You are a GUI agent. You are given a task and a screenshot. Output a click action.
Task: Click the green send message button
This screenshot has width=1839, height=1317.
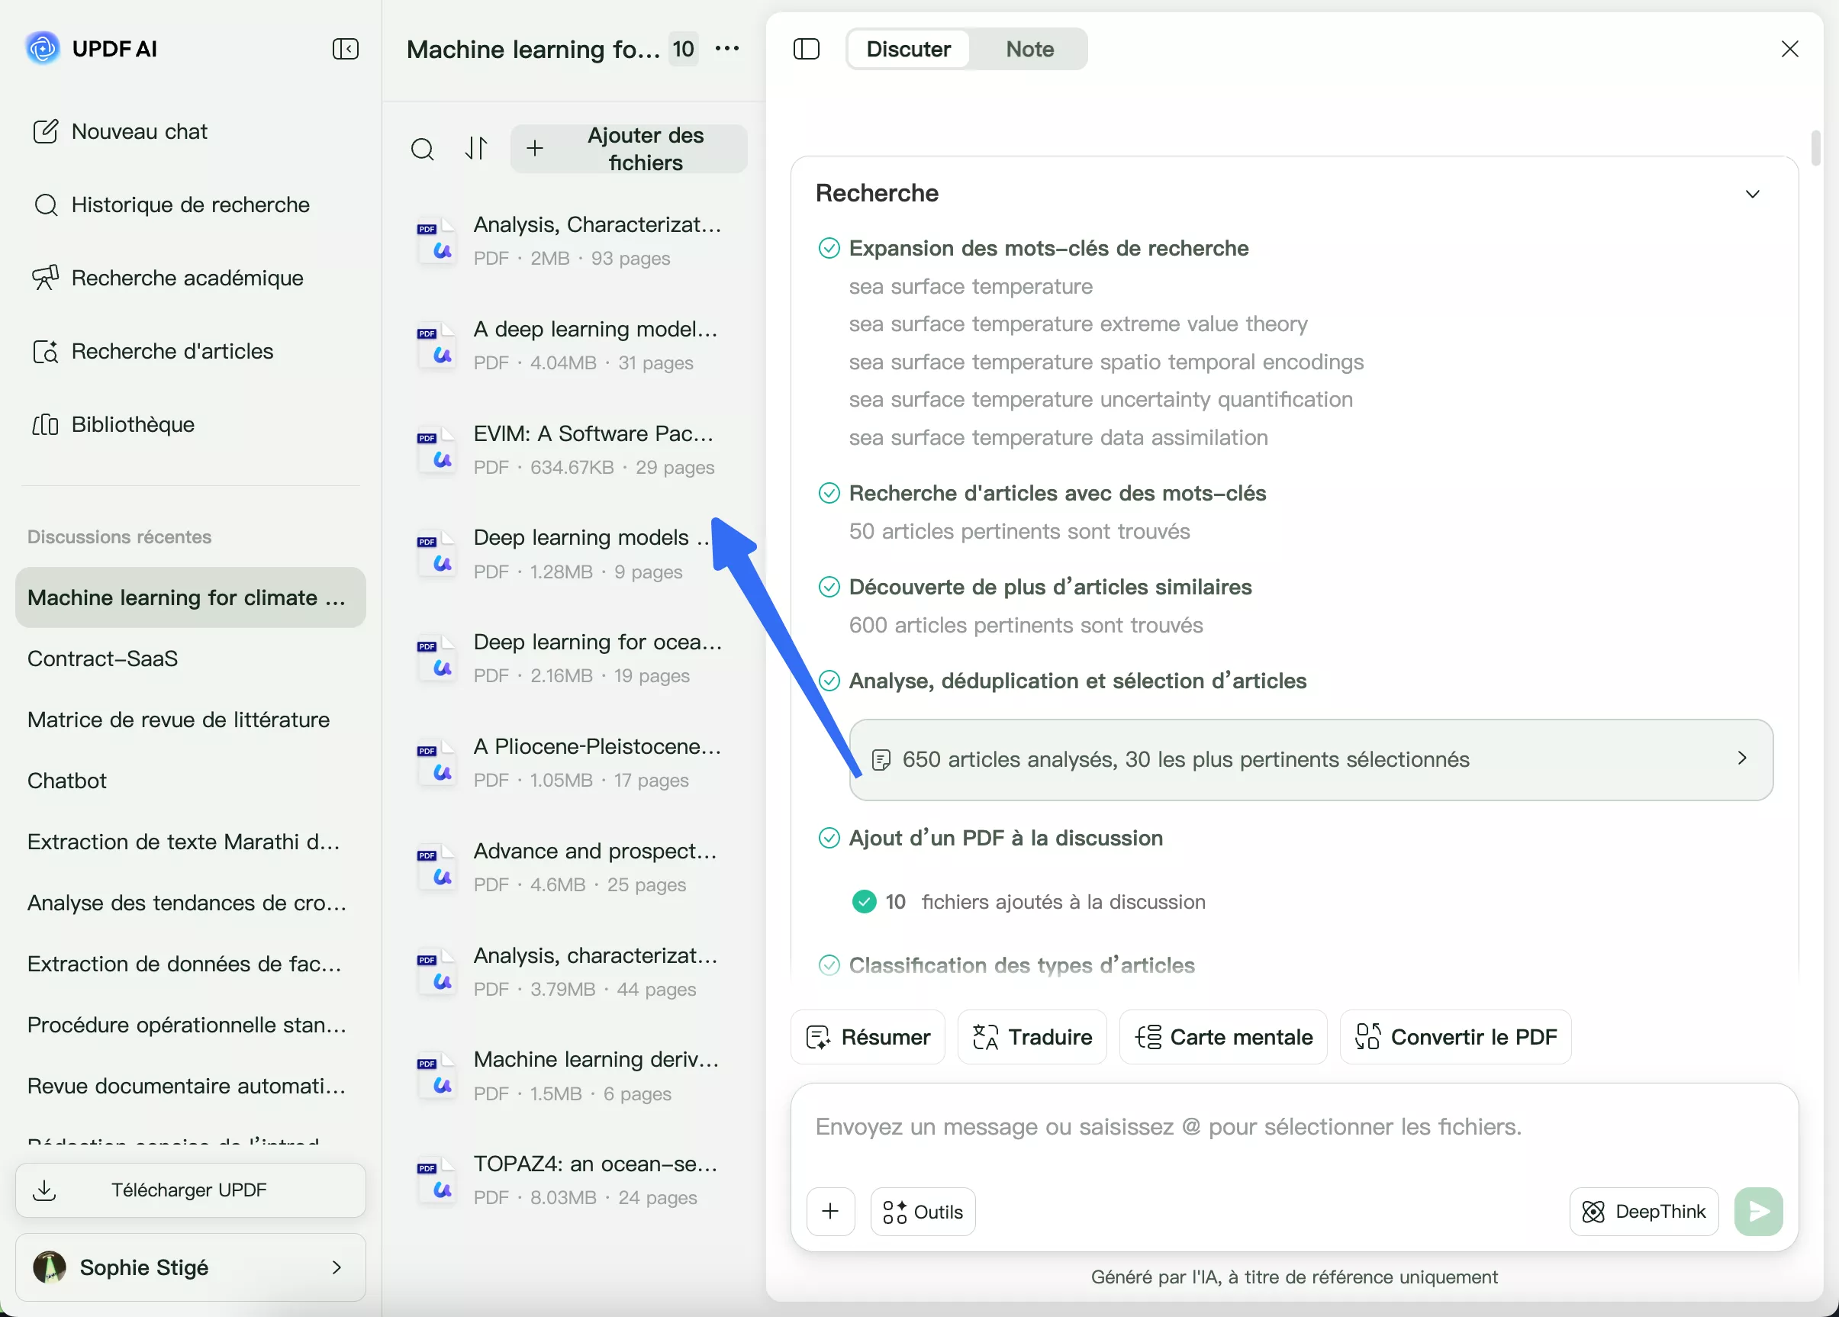click(x=1758, y=1211)
